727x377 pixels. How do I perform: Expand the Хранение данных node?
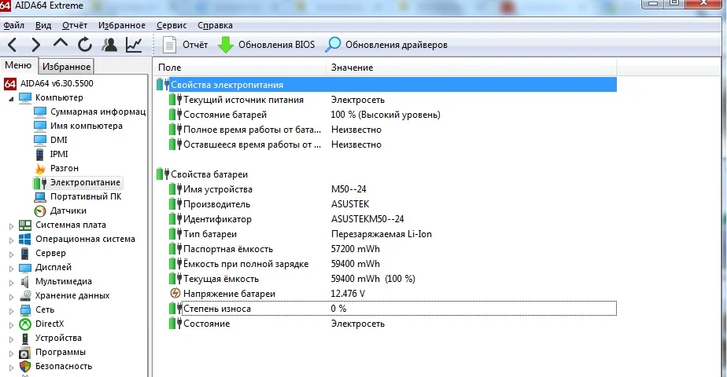tap(12, 297)
